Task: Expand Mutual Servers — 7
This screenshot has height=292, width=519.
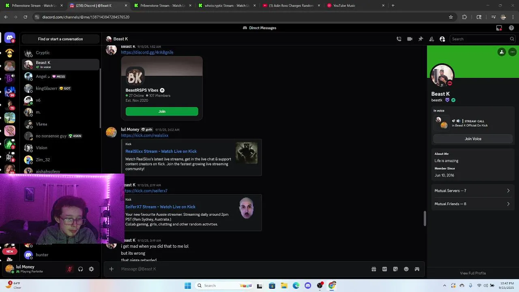Action: (472, 191)
